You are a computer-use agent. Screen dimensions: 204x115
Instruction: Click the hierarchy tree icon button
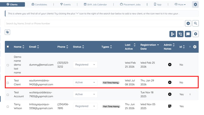coord(173,34)
